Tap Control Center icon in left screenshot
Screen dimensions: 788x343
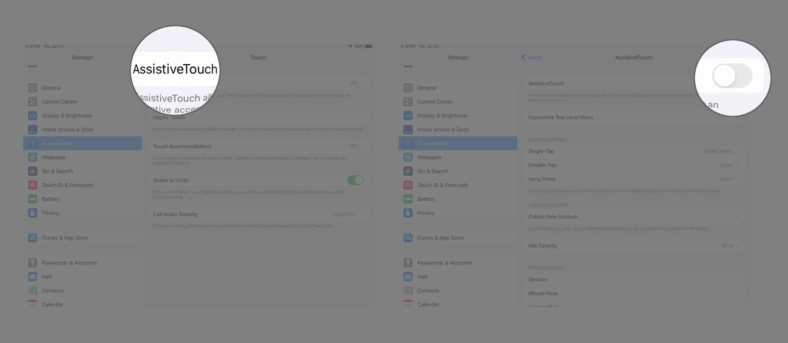point(33,102)
